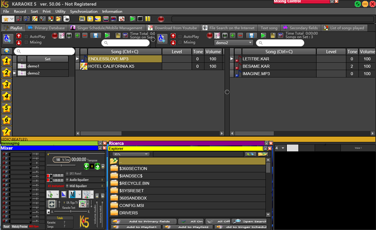The width and height of the screenshot is (376, 230).
Task: Click the red Record button in main toolbar
Action: tap(161, 19)
